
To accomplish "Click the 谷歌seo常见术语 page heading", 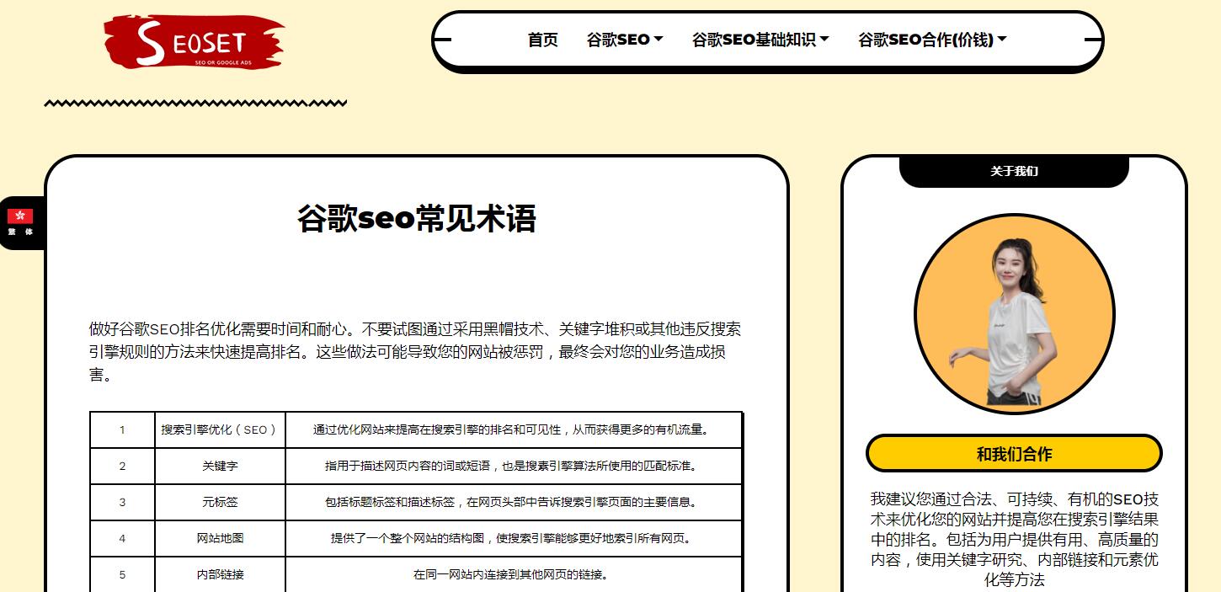I will pos(416,219).
